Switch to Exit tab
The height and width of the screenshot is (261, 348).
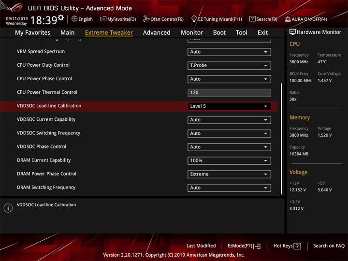coord(262,33)
